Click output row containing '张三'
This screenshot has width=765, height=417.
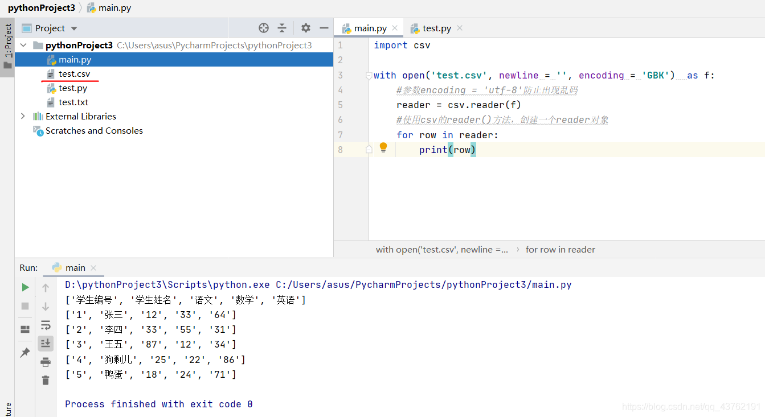150,315
